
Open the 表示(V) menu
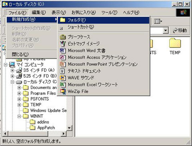59,13
